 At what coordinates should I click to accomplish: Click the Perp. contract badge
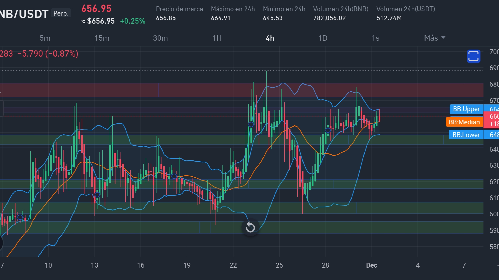point(61,13)
